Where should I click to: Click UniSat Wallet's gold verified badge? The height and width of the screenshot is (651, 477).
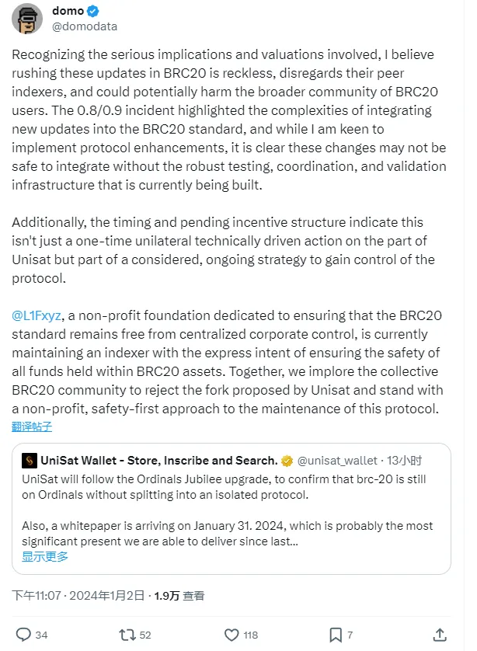point(288,461)
